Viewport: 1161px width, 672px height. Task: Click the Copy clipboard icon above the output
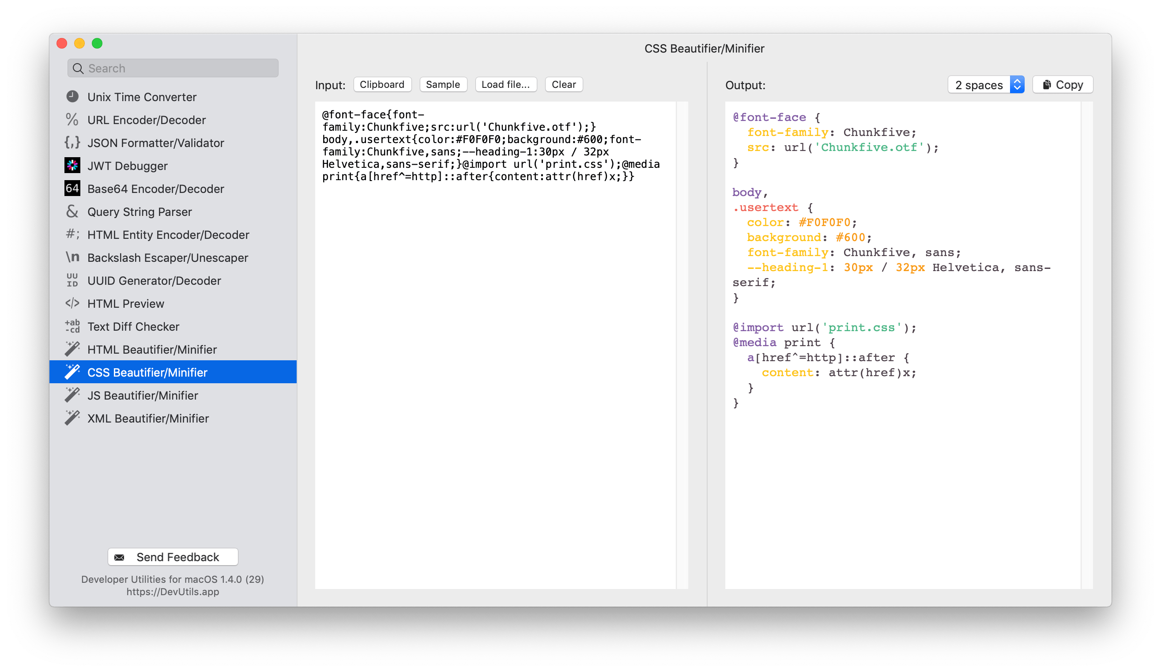tap(1048, 84)
